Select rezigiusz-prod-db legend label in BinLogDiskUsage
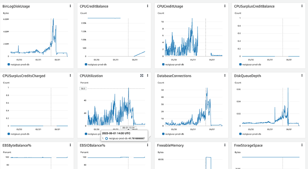 point(20,64)
